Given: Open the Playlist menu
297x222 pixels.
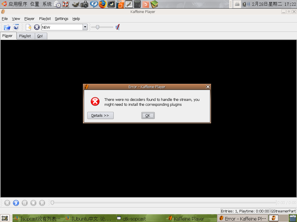Looking at the screenshot, I should [45, 19].
